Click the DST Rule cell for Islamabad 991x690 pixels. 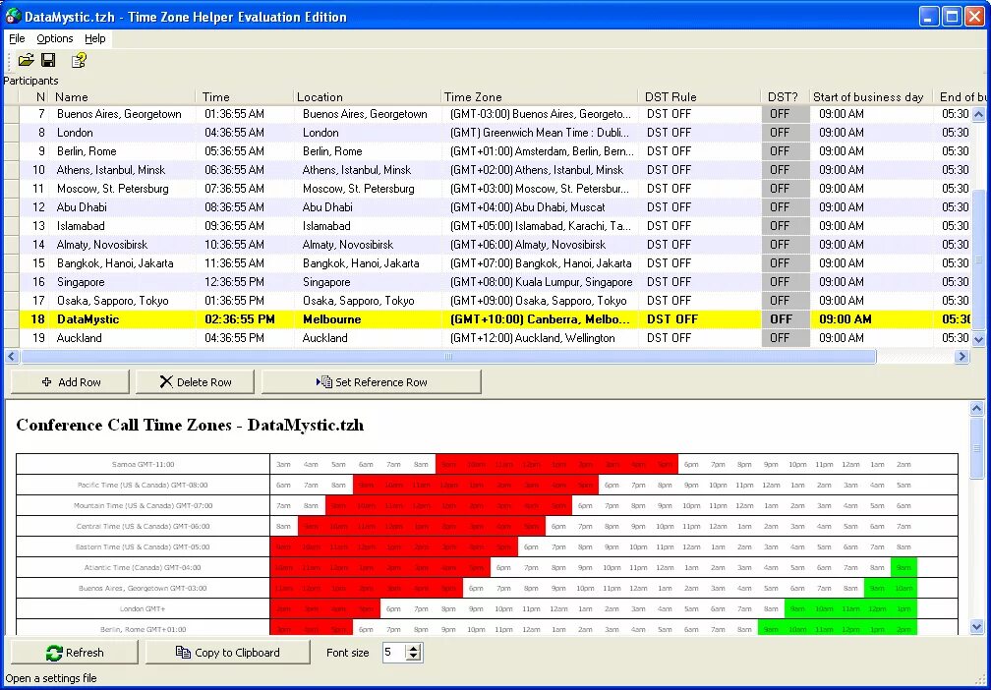[x=700, y=226]
